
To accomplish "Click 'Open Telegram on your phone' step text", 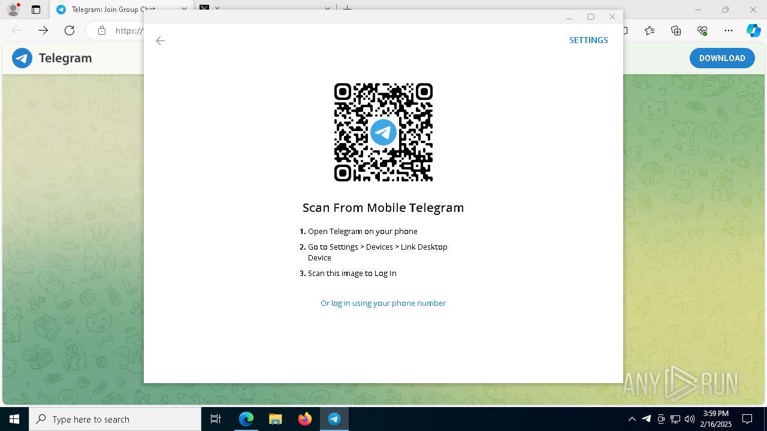I will click(363, 231).
